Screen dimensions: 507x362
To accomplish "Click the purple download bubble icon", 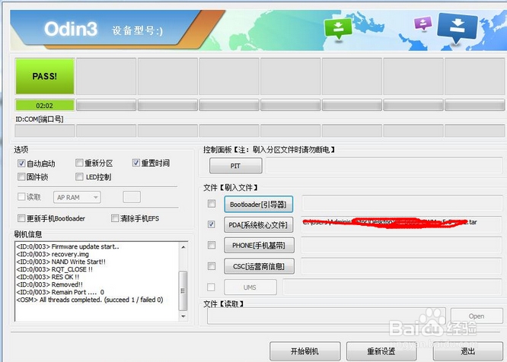I will 423,24.
